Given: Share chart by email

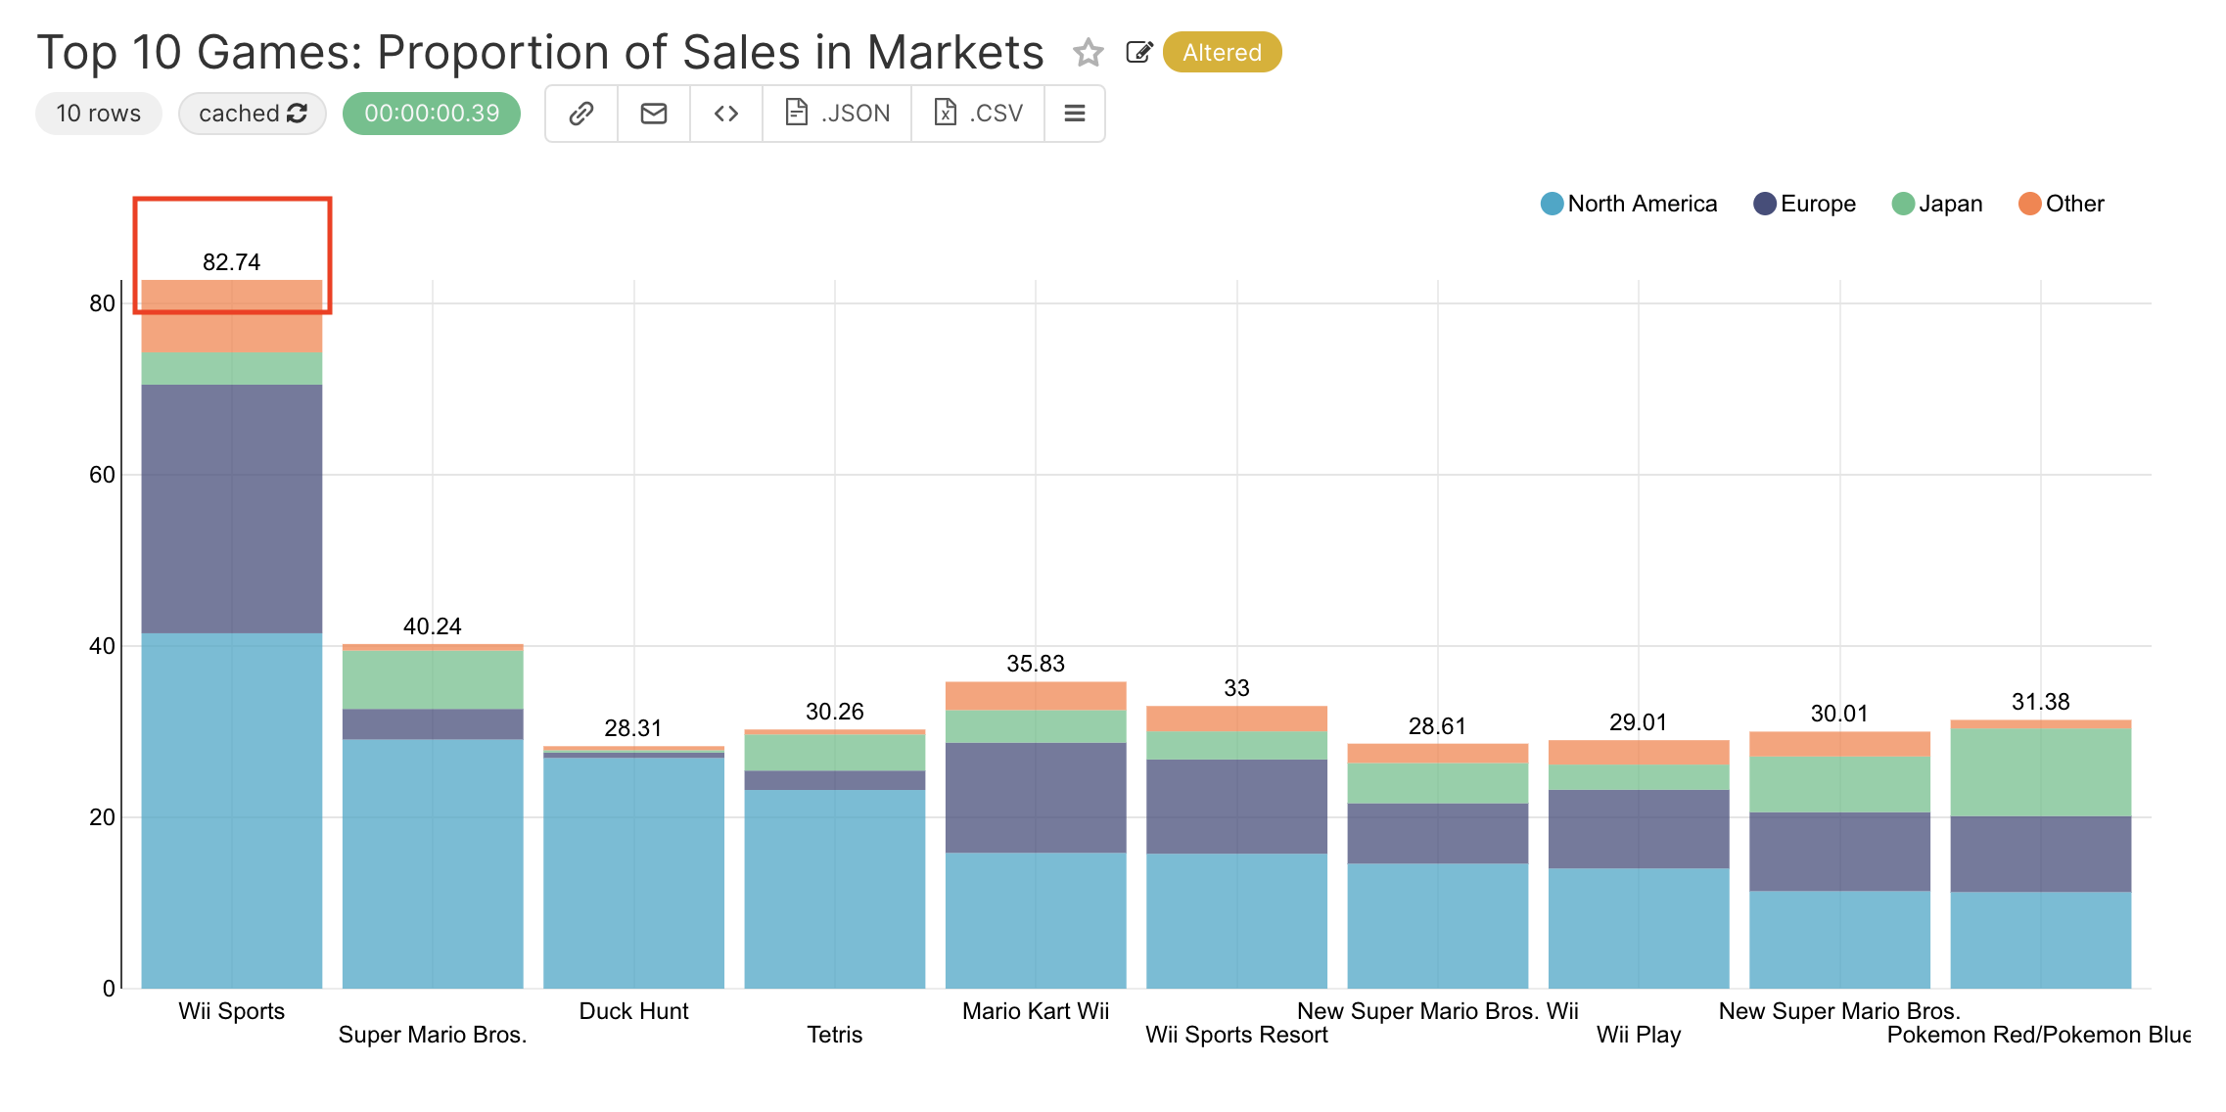Looking at the screenshot, I should (654, 114).
